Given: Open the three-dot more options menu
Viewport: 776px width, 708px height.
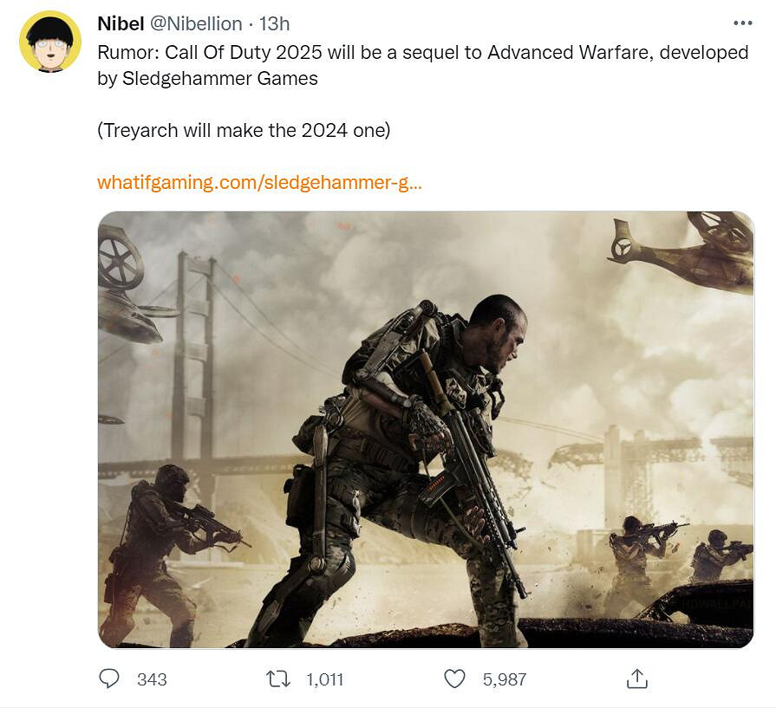Looking at the screenshot, I should (743, 23).
